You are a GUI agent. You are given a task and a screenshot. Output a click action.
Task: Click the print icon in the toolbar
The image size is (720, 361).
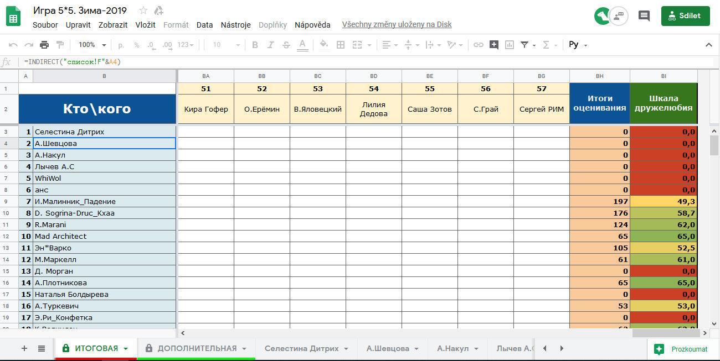point(44,45)
